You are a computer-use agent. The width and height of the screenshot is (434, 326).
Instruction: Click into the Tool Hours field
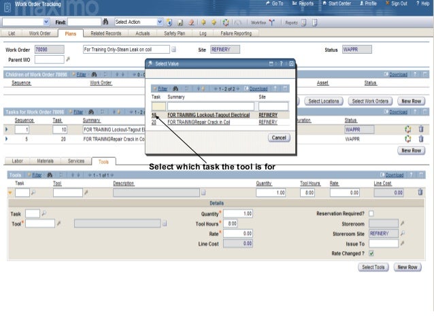click(231, 223)
